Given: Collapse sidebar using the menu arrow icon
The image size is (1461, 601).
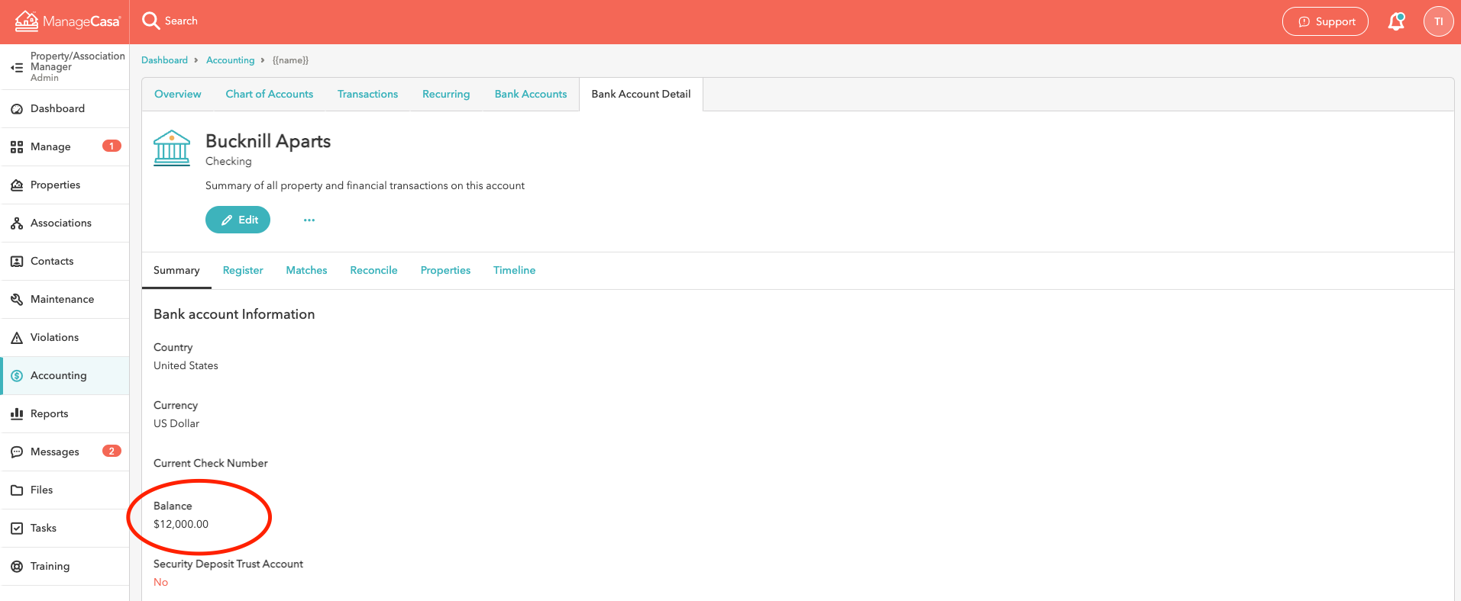Looking at the screenshot, I should pyautogui.click(x=16, y=67).
